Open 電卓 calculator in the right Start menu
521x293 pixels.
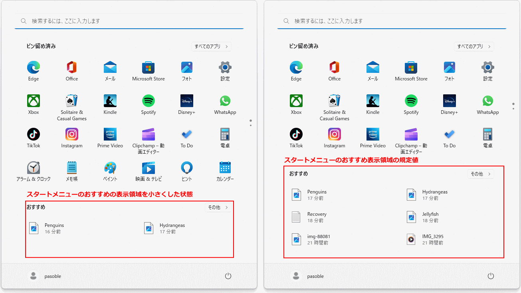(x=488, y=138)
